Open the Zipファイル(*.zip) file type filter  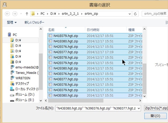pos(156,108)
